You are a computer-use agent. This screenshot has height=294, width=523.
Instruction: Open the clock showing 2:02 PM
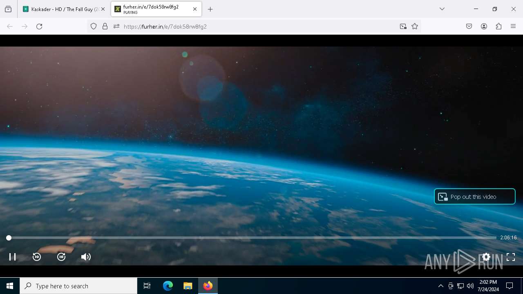[x=488, y=286]
